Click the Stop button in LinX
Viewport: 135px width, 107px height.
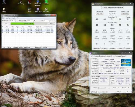51,24
